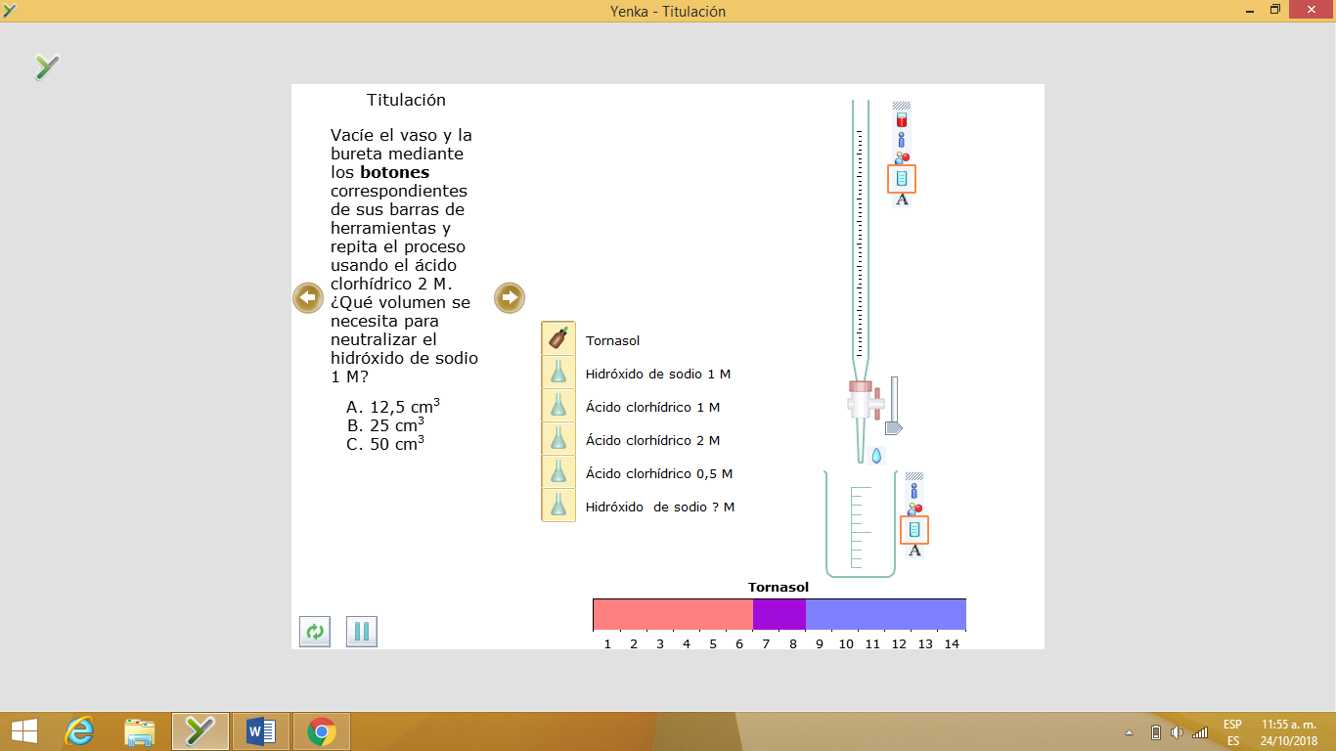1336x751 pixels.
Task: Click the red liquid vial icon beside the burette
Action: [902, 119]
